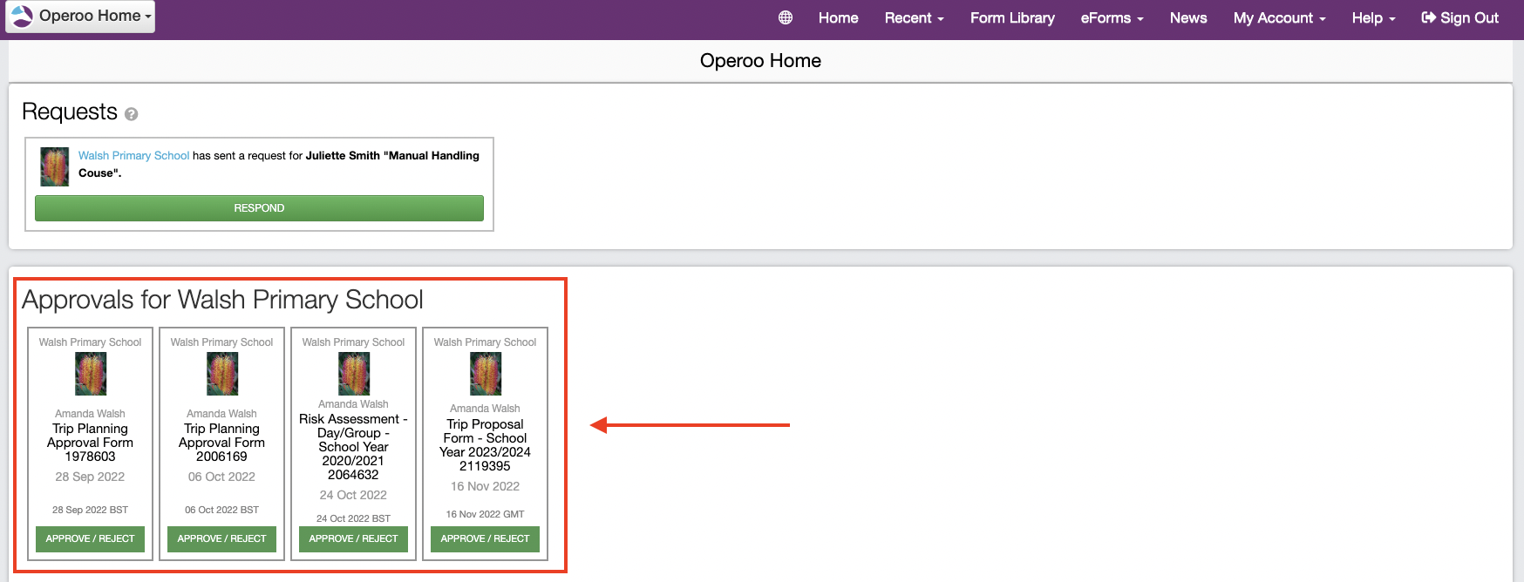This screenshot has width=1524, height=582.
Task: Expand the Help menu
Action: (x=1373, y=17)
